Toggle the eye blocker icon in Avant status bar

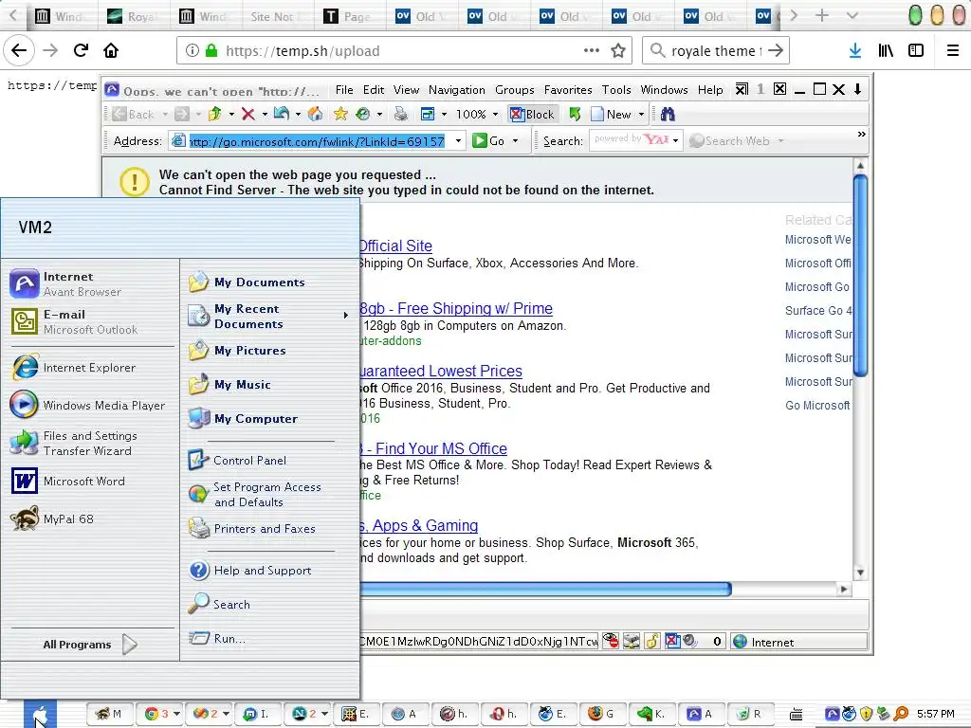click(611, 641)
